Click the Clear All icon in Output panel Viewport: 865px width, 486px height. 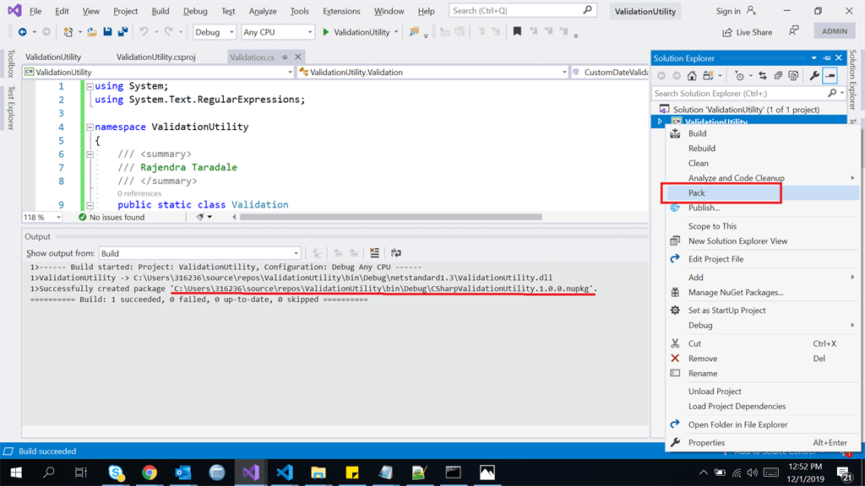374,253
